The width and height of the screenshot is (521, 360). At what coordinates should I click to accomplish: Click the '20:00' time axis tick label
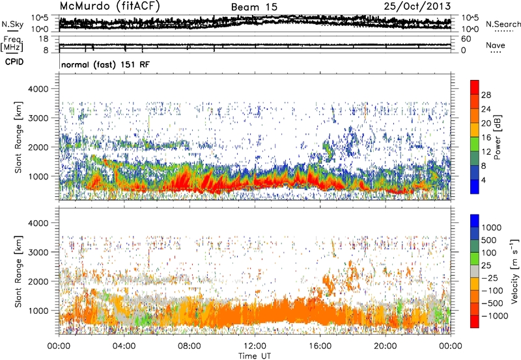pyautogui.click(x=385, y=346)
